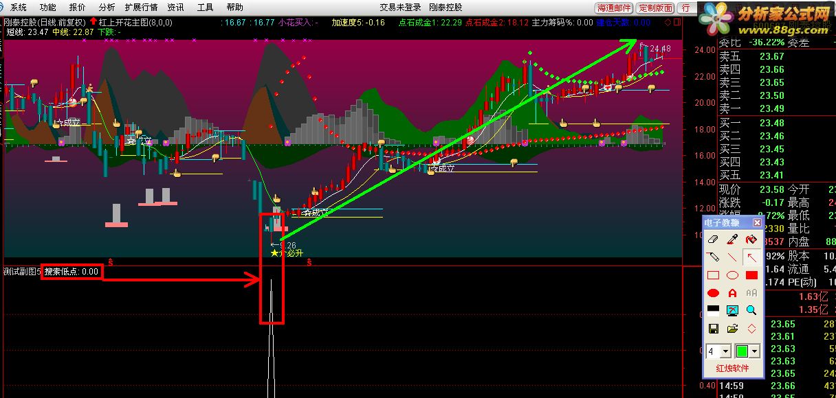
Task: Click red square icon at chart top-right
Action: coord(677,23)
